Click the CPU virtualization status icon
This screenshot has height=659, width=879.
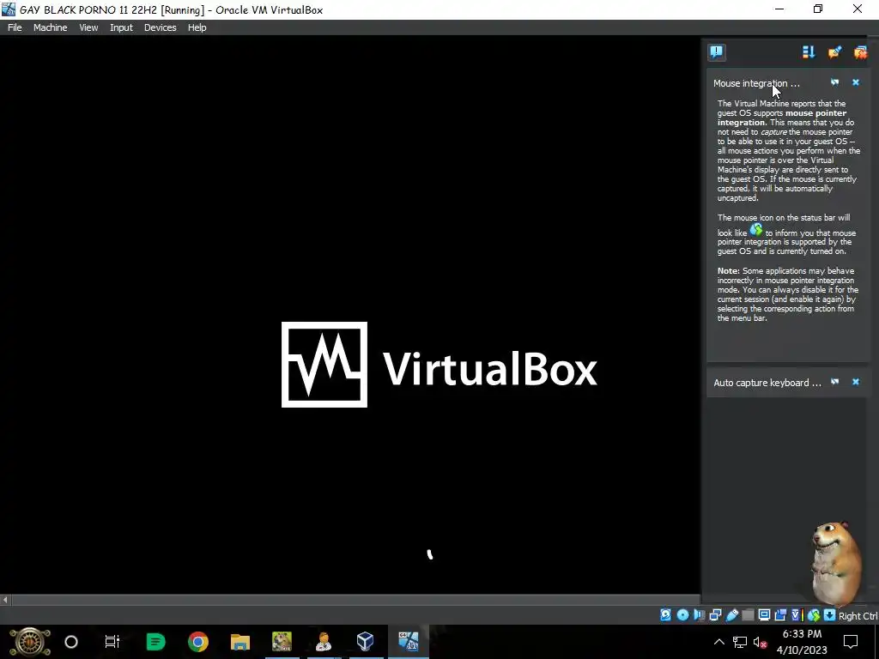[797, 614]
